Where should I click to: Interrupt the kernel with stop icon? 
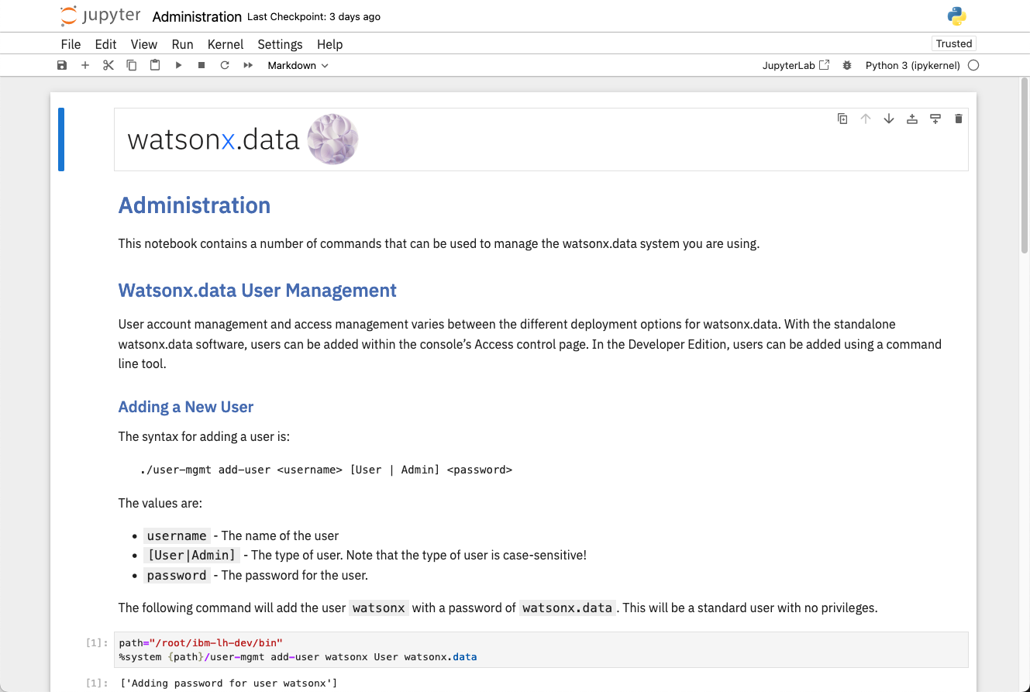click(x=202, y=65)
